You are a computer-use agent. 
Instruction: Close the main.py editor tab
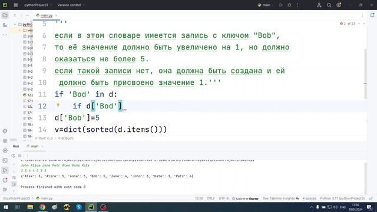(56, 15)
